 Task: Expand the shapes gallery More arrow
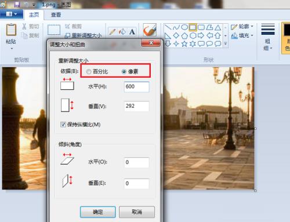(x=226, y=44)
